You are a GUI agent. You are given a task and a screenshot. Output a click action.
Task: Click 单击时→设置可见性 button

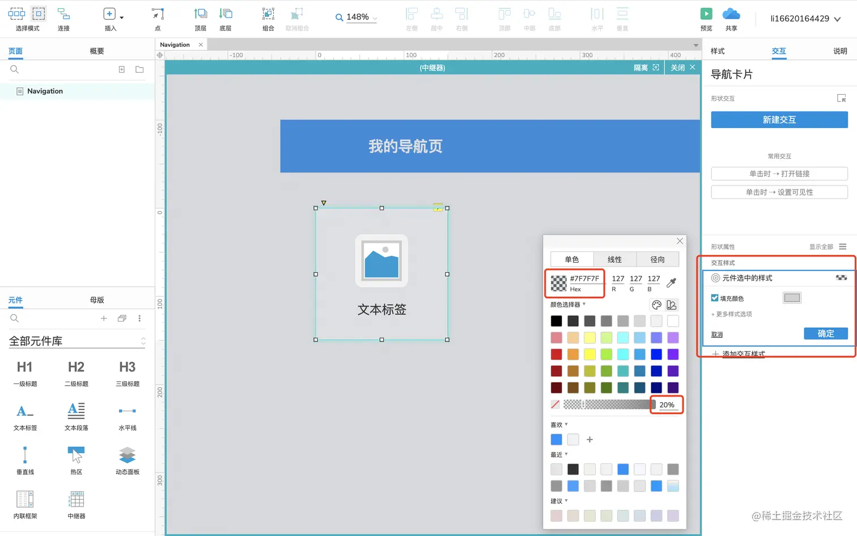(779, 192)
